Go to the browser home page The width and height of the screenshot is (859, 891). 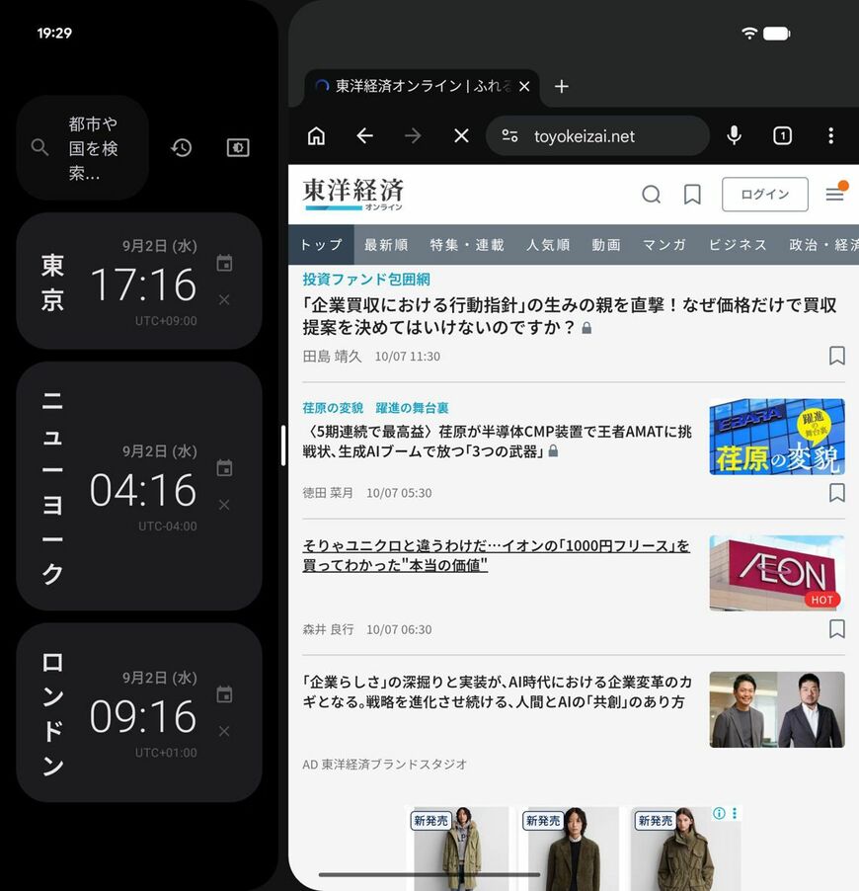[316, 135]
